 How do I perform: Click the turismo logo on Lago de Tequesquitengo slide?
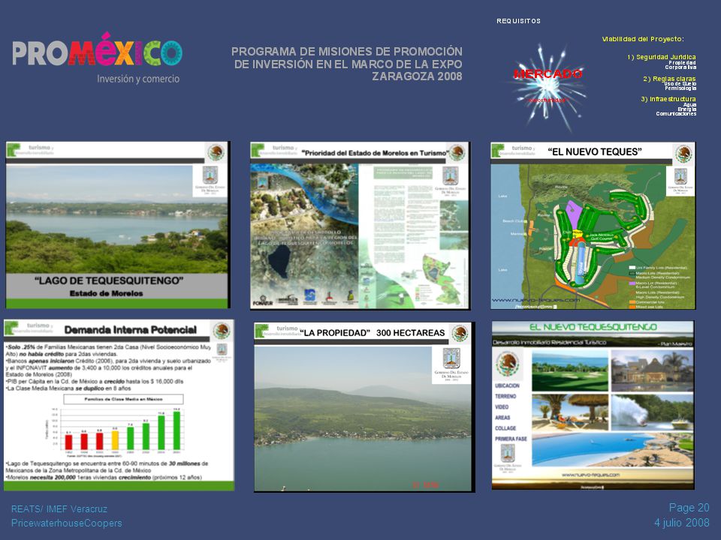[x=30, y=150]
